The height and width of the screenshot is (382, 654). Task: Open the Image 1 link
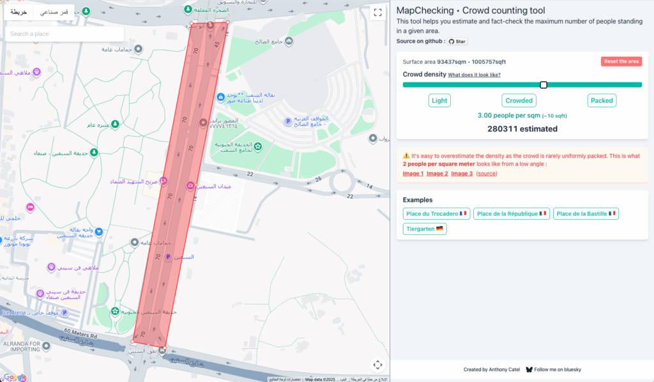(413, 174)
